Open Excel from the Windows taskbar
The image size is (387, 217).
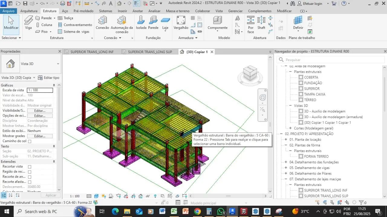coord(174,211)
